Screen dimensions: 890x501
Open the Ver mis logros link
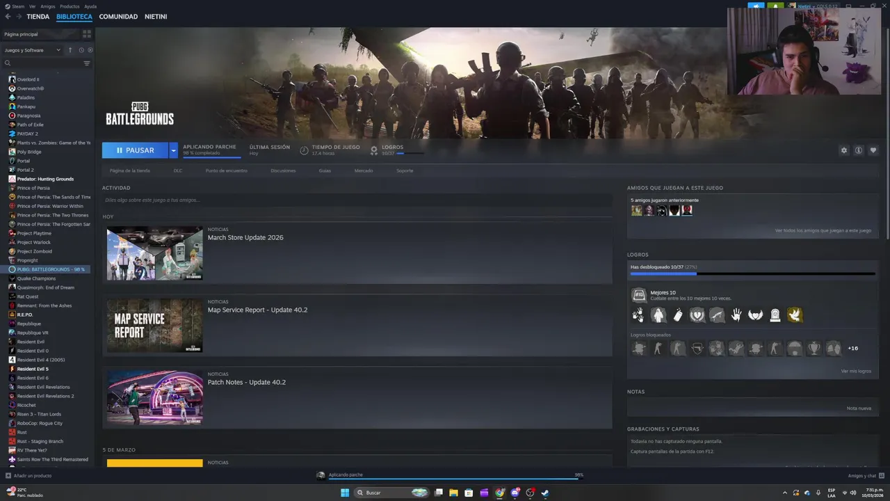(x=856, y=371)
